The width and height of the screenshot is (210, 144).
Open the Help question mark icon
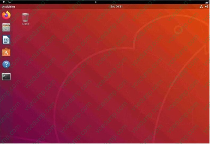point(6,64)
